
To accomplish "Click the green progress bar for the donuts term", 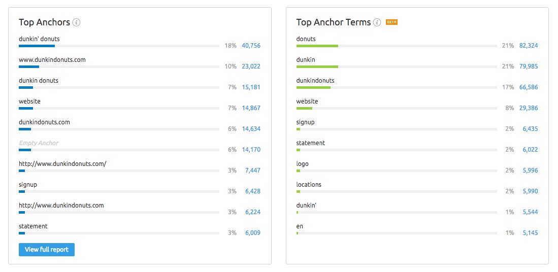I will pos(317,46).
